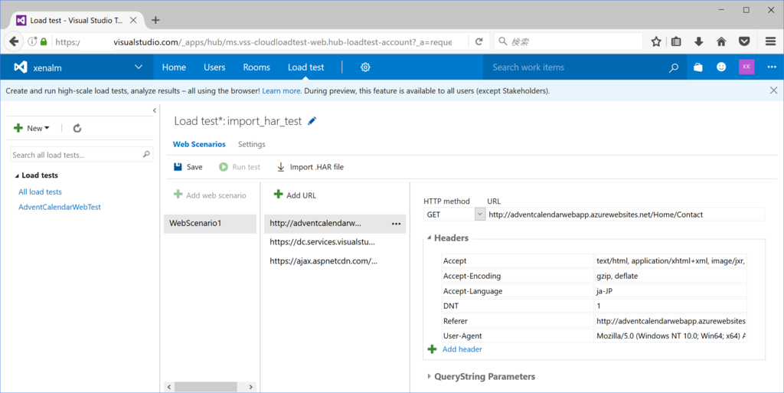Refresh the load tests list

(x=77, y=129)
